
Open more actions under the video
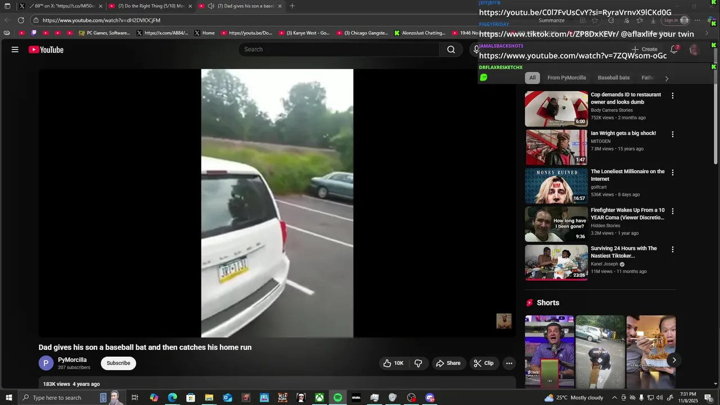pos(509,363)
